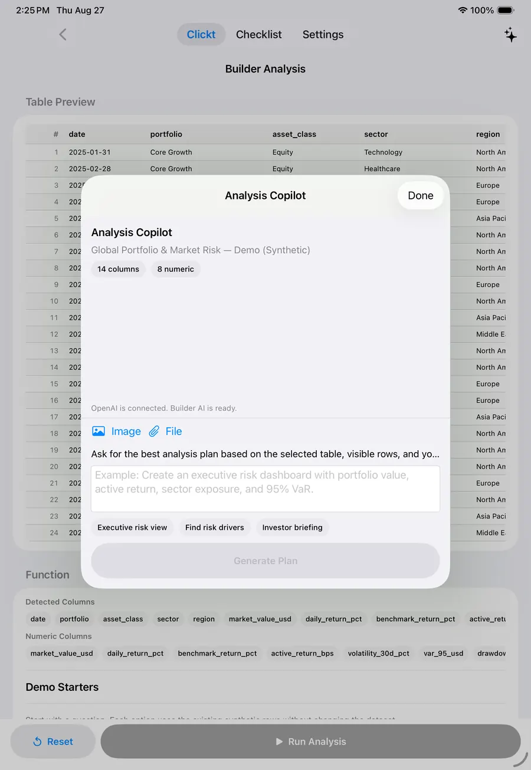Open the Settings tab
Screen dimensions: 531x770
point(323,34)
